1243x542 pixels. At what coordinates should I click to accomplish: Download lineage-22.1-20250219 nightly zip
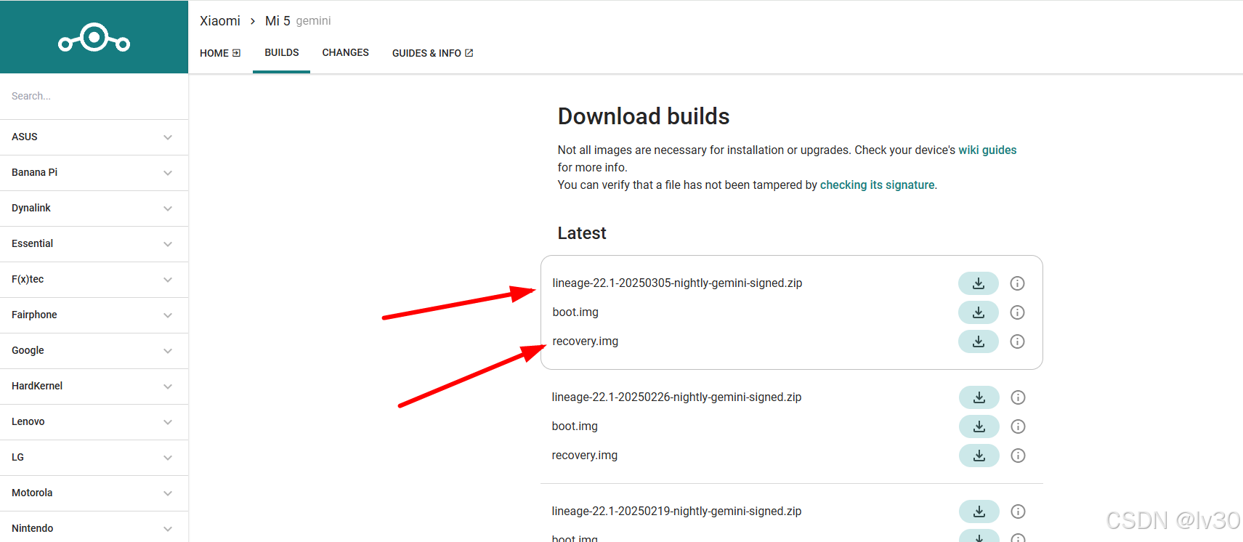point(979,511)
